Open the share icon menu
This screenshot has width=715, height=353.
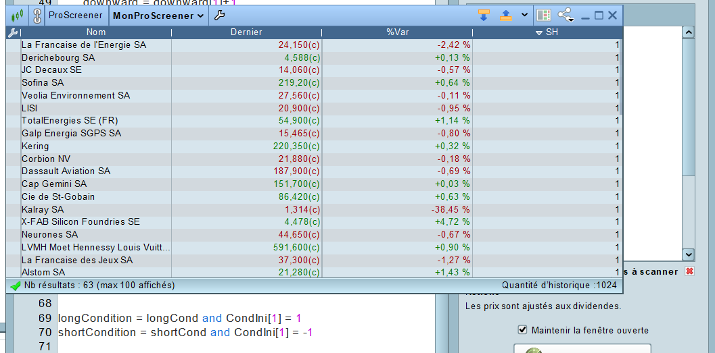coord(566,16)
